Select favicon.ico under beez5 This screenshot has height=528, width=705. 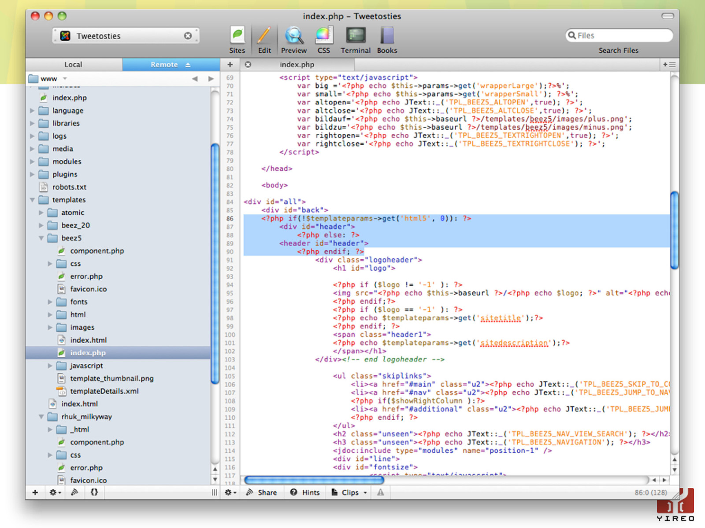pyautogui.click(x=88, y=289)
